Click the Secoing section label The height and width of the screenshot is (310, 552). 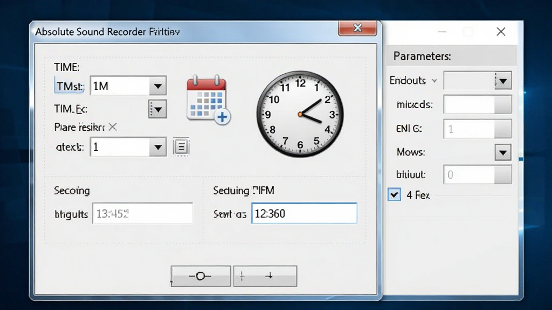(72, 191)
